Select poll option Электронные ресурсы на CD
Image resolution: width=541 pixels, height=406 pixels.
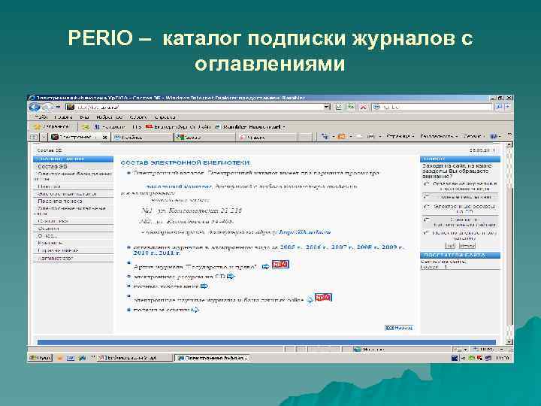pos(426,207)
